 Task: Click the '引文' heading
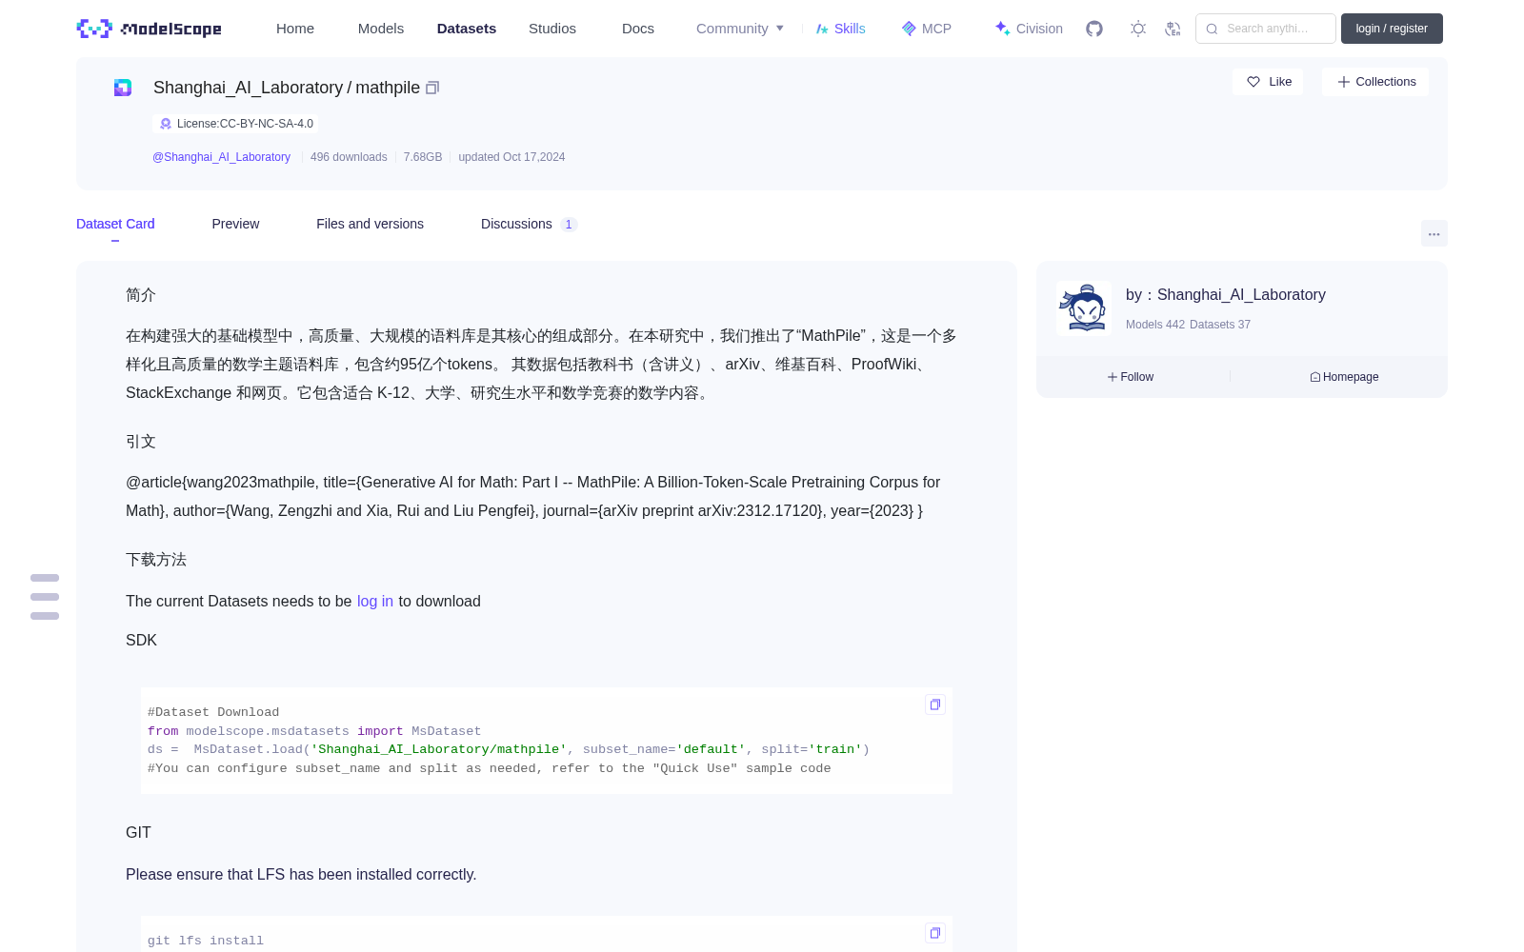point(141,442)
